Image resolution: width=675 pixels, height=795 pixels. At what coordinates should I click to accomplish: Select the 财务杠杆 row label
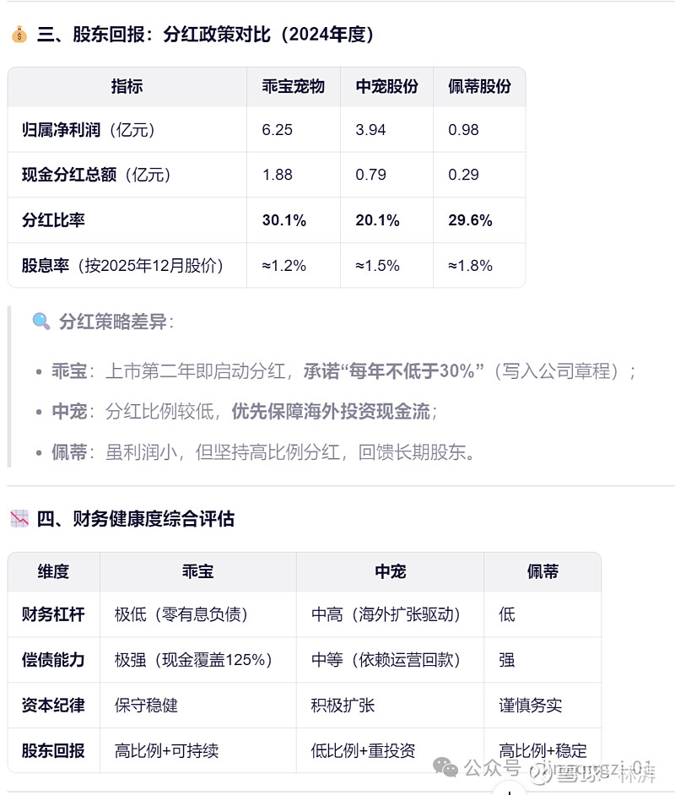[x=53, y=614]
